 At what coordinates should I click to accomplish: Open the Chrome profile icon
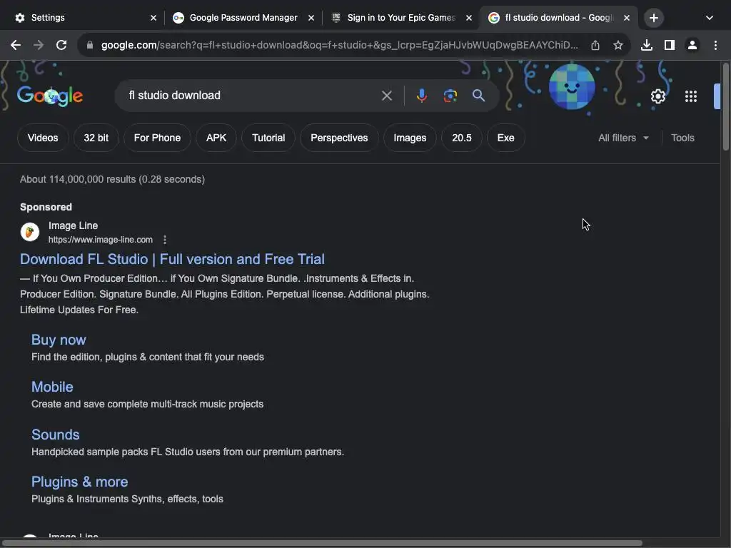point(692,45)
